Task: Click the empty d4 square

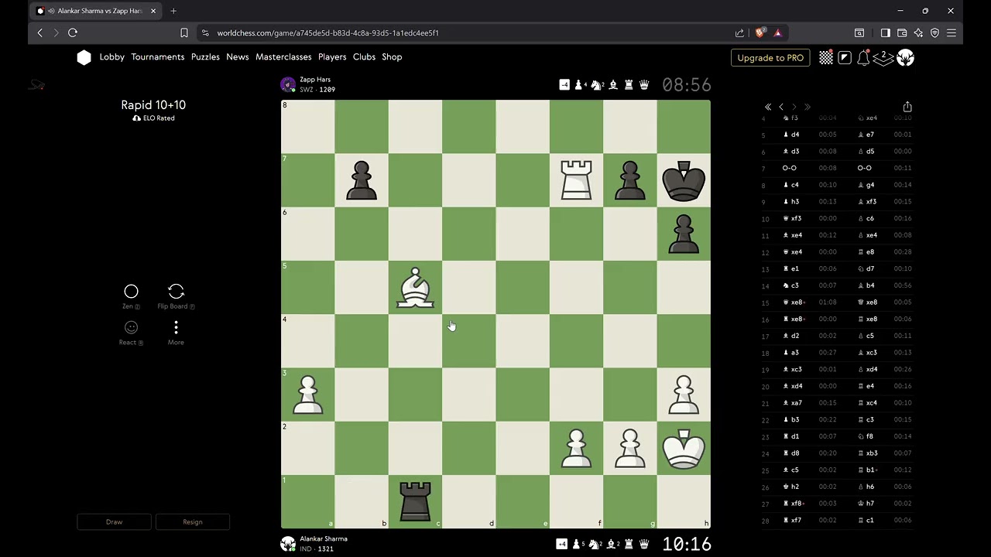Action: coord(468,341)
